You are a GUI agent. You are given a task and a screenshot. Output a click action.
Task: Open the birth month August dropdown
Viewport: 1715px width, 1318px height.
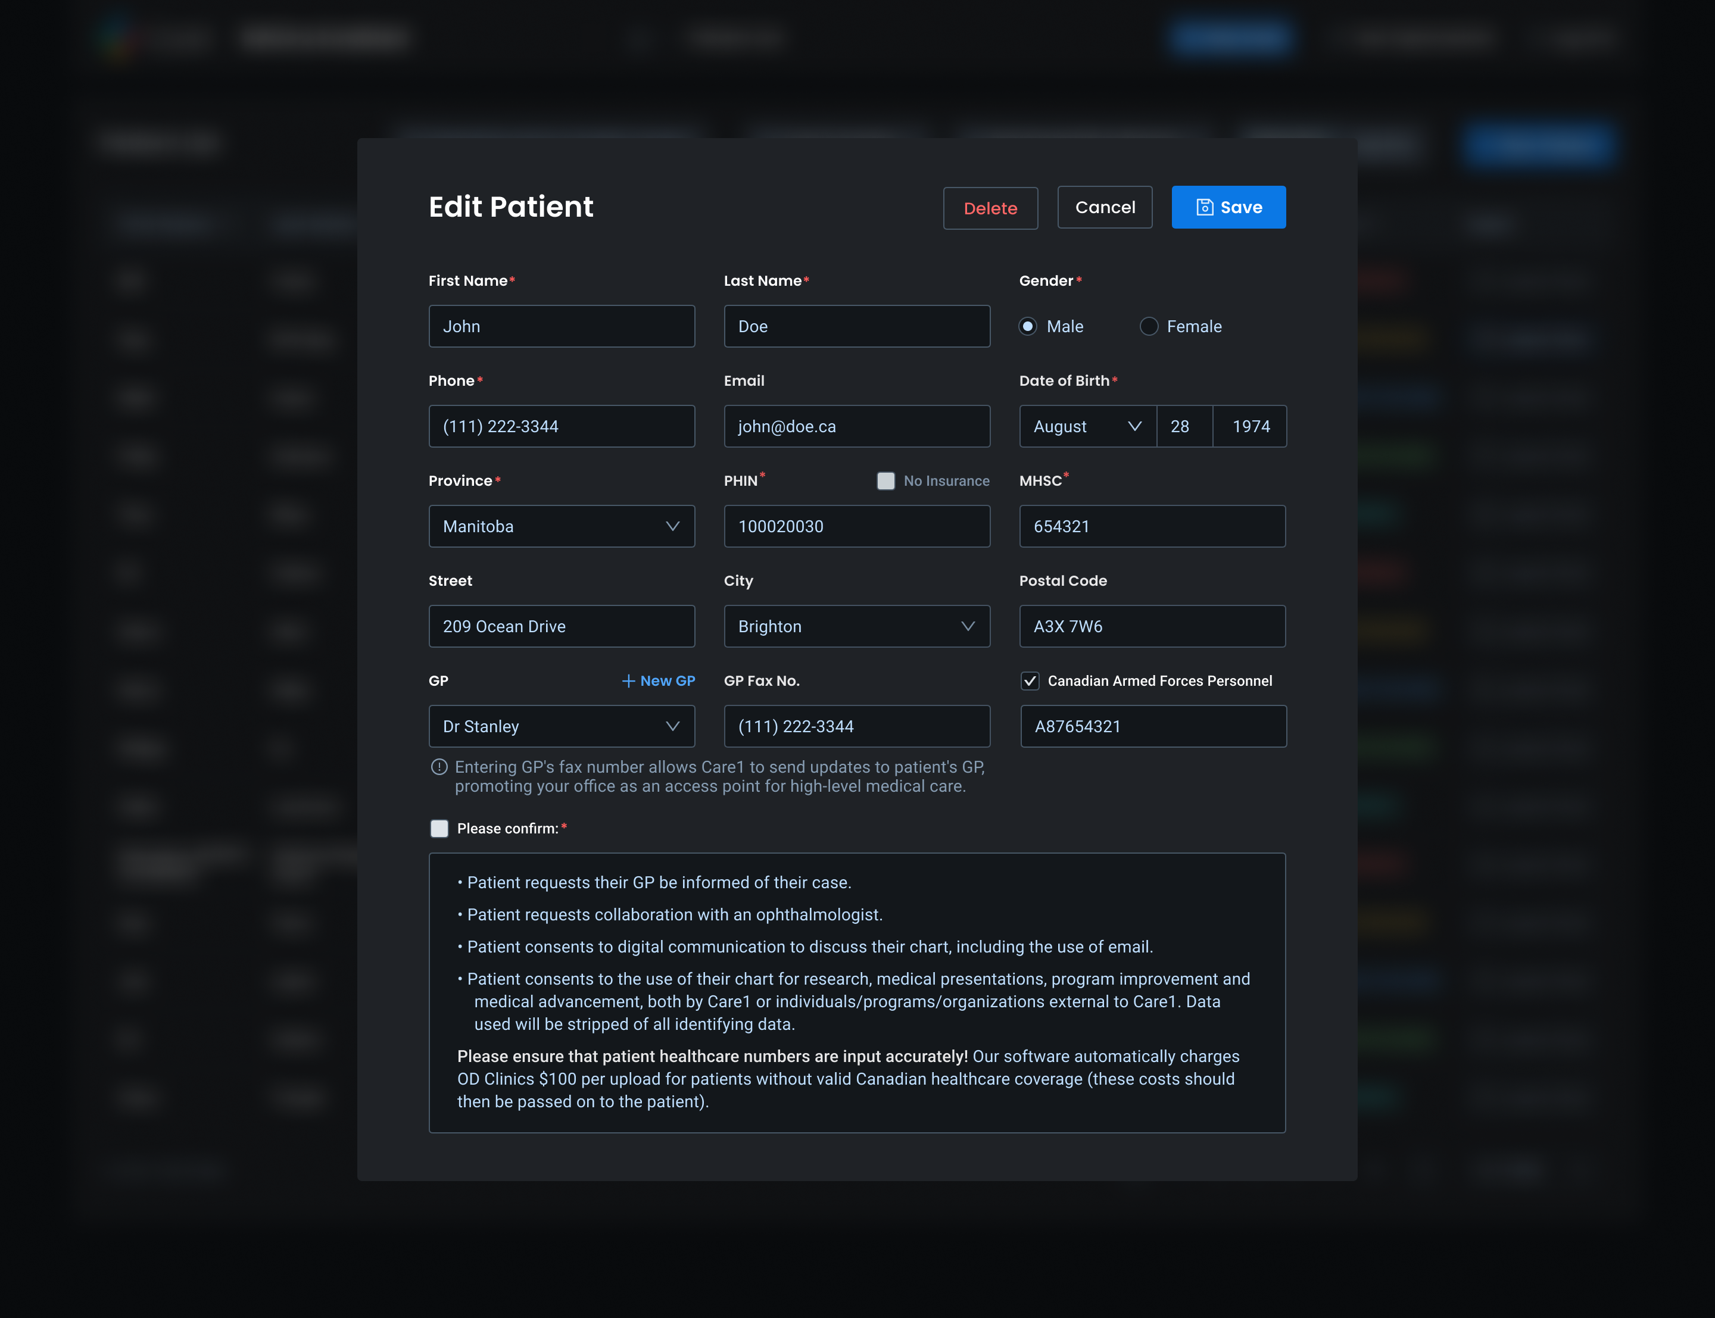click(1087, 426)
